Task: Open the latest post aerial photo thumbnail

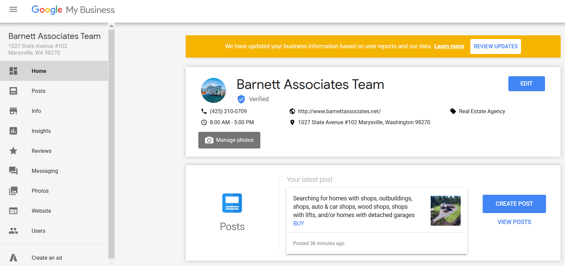Action: point(445,211)
